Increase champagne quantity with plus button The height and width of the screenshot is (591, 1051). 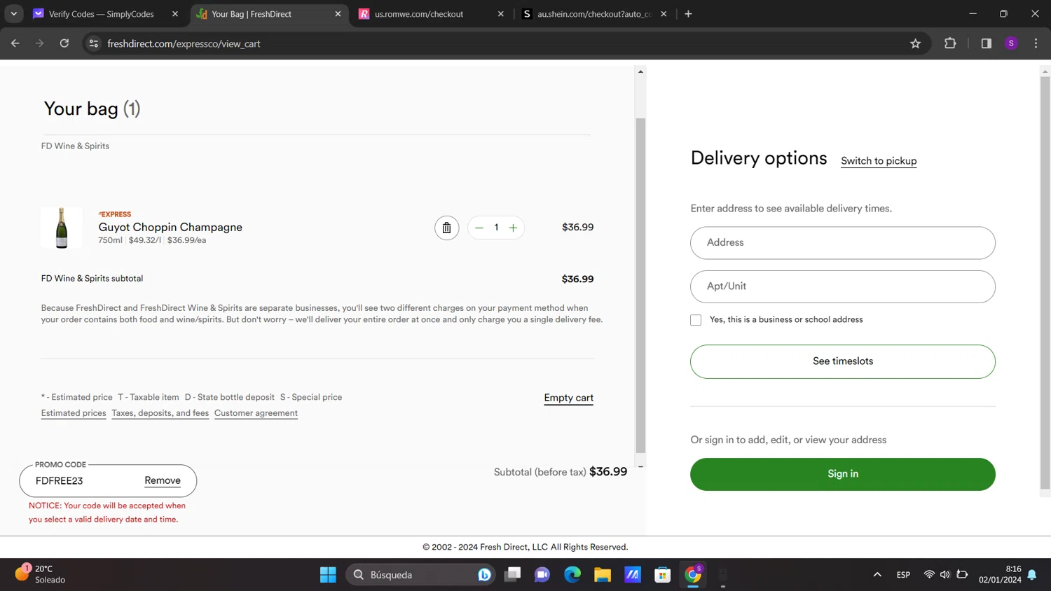(513, 228)
